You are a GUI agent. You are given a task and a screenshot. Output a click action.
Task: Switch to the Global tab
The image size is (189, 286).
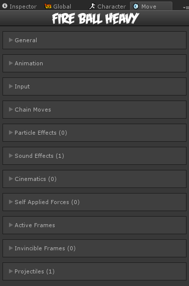coord(58,7)
